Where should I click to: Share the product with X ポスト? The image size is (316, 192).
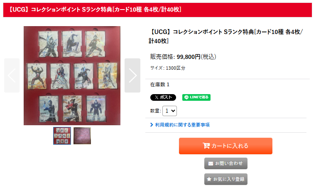pyautogui.click(x=163, y=97)
